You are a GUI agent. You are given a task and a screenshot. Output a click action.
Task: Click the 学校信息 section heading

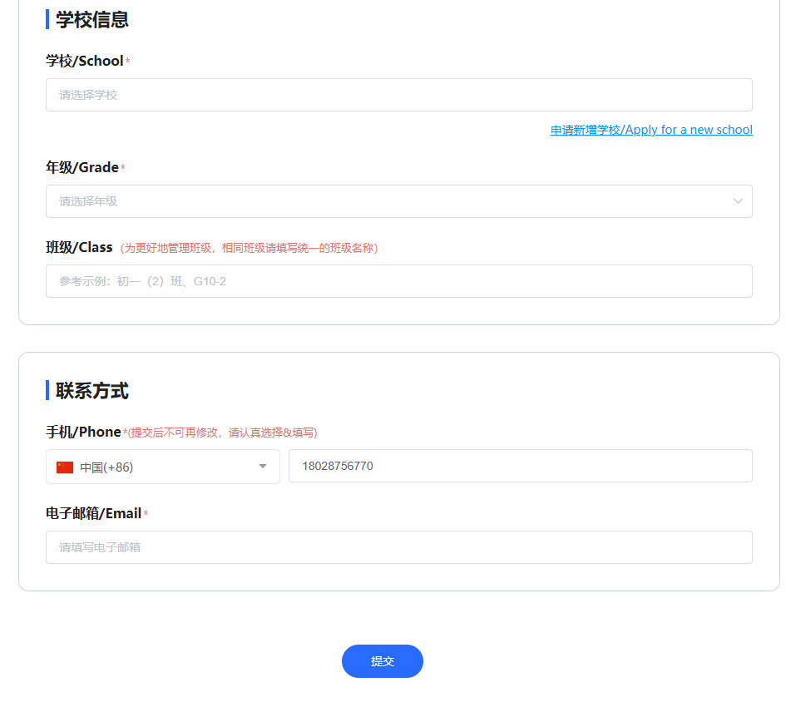tap(91, 19)
